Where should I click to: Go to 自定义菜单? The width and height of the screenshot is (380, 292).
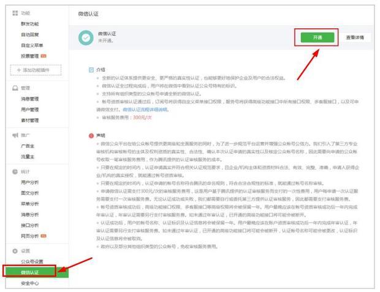[x=32, y=45]
